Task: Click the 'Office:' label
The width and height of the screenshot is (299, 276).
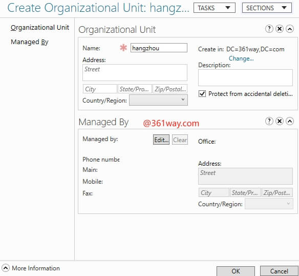Action: point(207,142)
